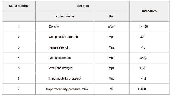The image size is (173, 97).
Task: Select the Project name subheader
Action: coord(65,16)
